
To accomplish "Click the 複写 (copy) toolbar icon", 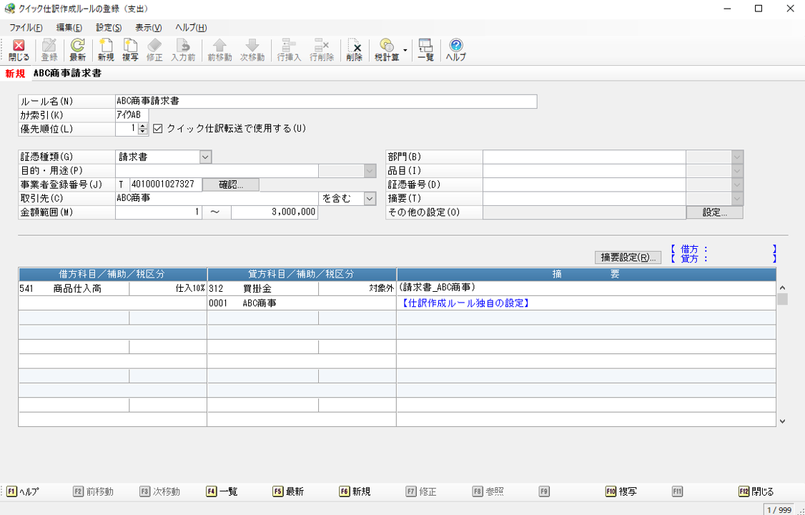I will coord(130,50).
